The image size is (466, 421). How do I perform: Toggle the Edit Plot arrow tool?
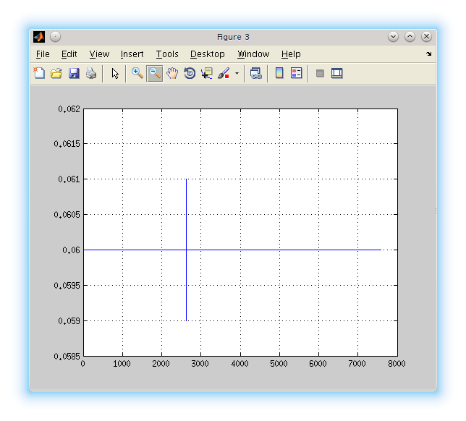115,73
